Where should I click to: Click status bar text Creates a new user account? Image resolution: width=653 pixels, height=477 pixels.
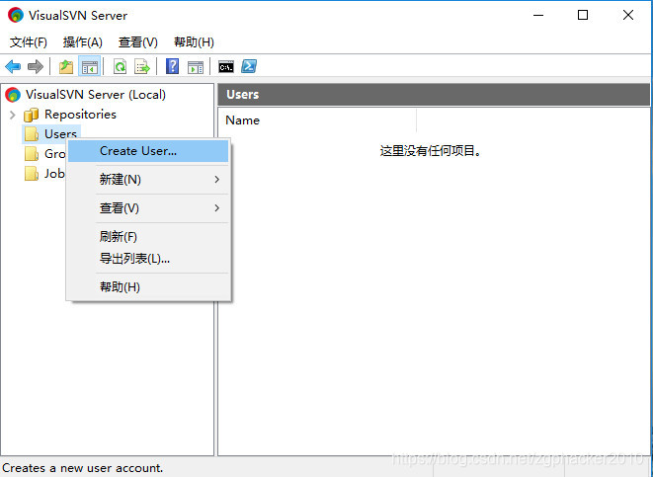pyautogui.click(x=82, y=468)
